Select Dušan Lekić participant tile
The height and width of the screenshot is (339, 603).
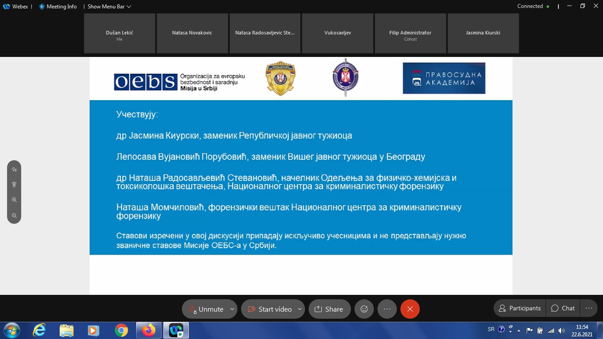[x=120, y=33]
